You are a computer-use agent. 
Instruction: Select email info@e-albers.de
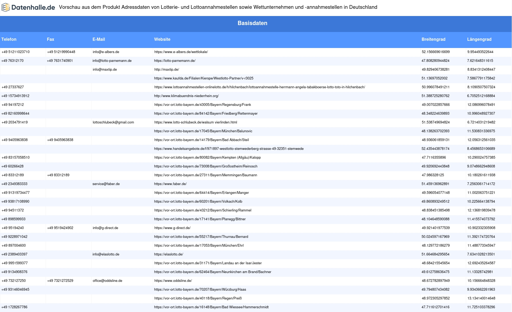(106, 52)
